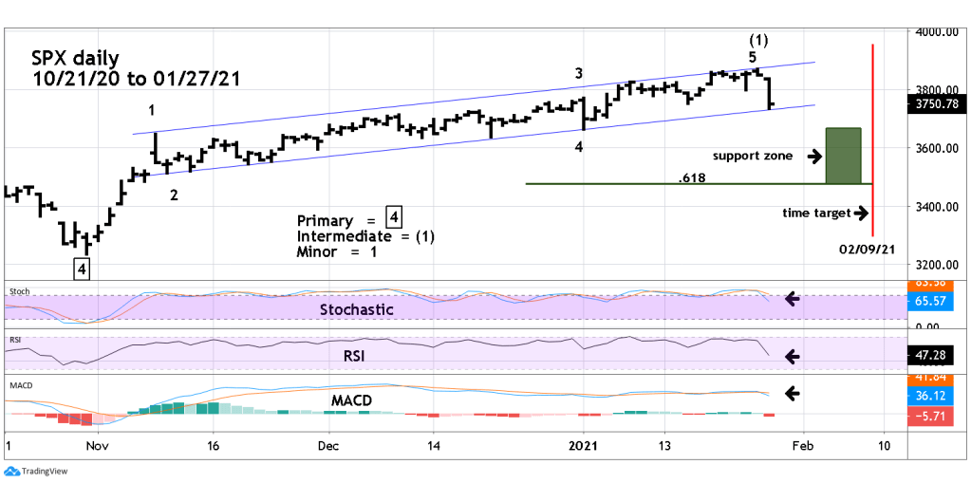Open the RSI indicator label
Image resolution: width=971 pixels, height=483 pixels.
coord(13,337)
